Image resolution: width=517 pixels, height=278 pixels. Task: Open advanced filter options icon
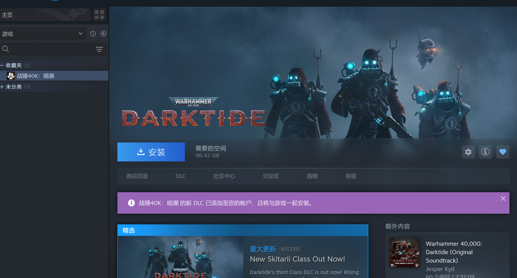click(99, 49)
